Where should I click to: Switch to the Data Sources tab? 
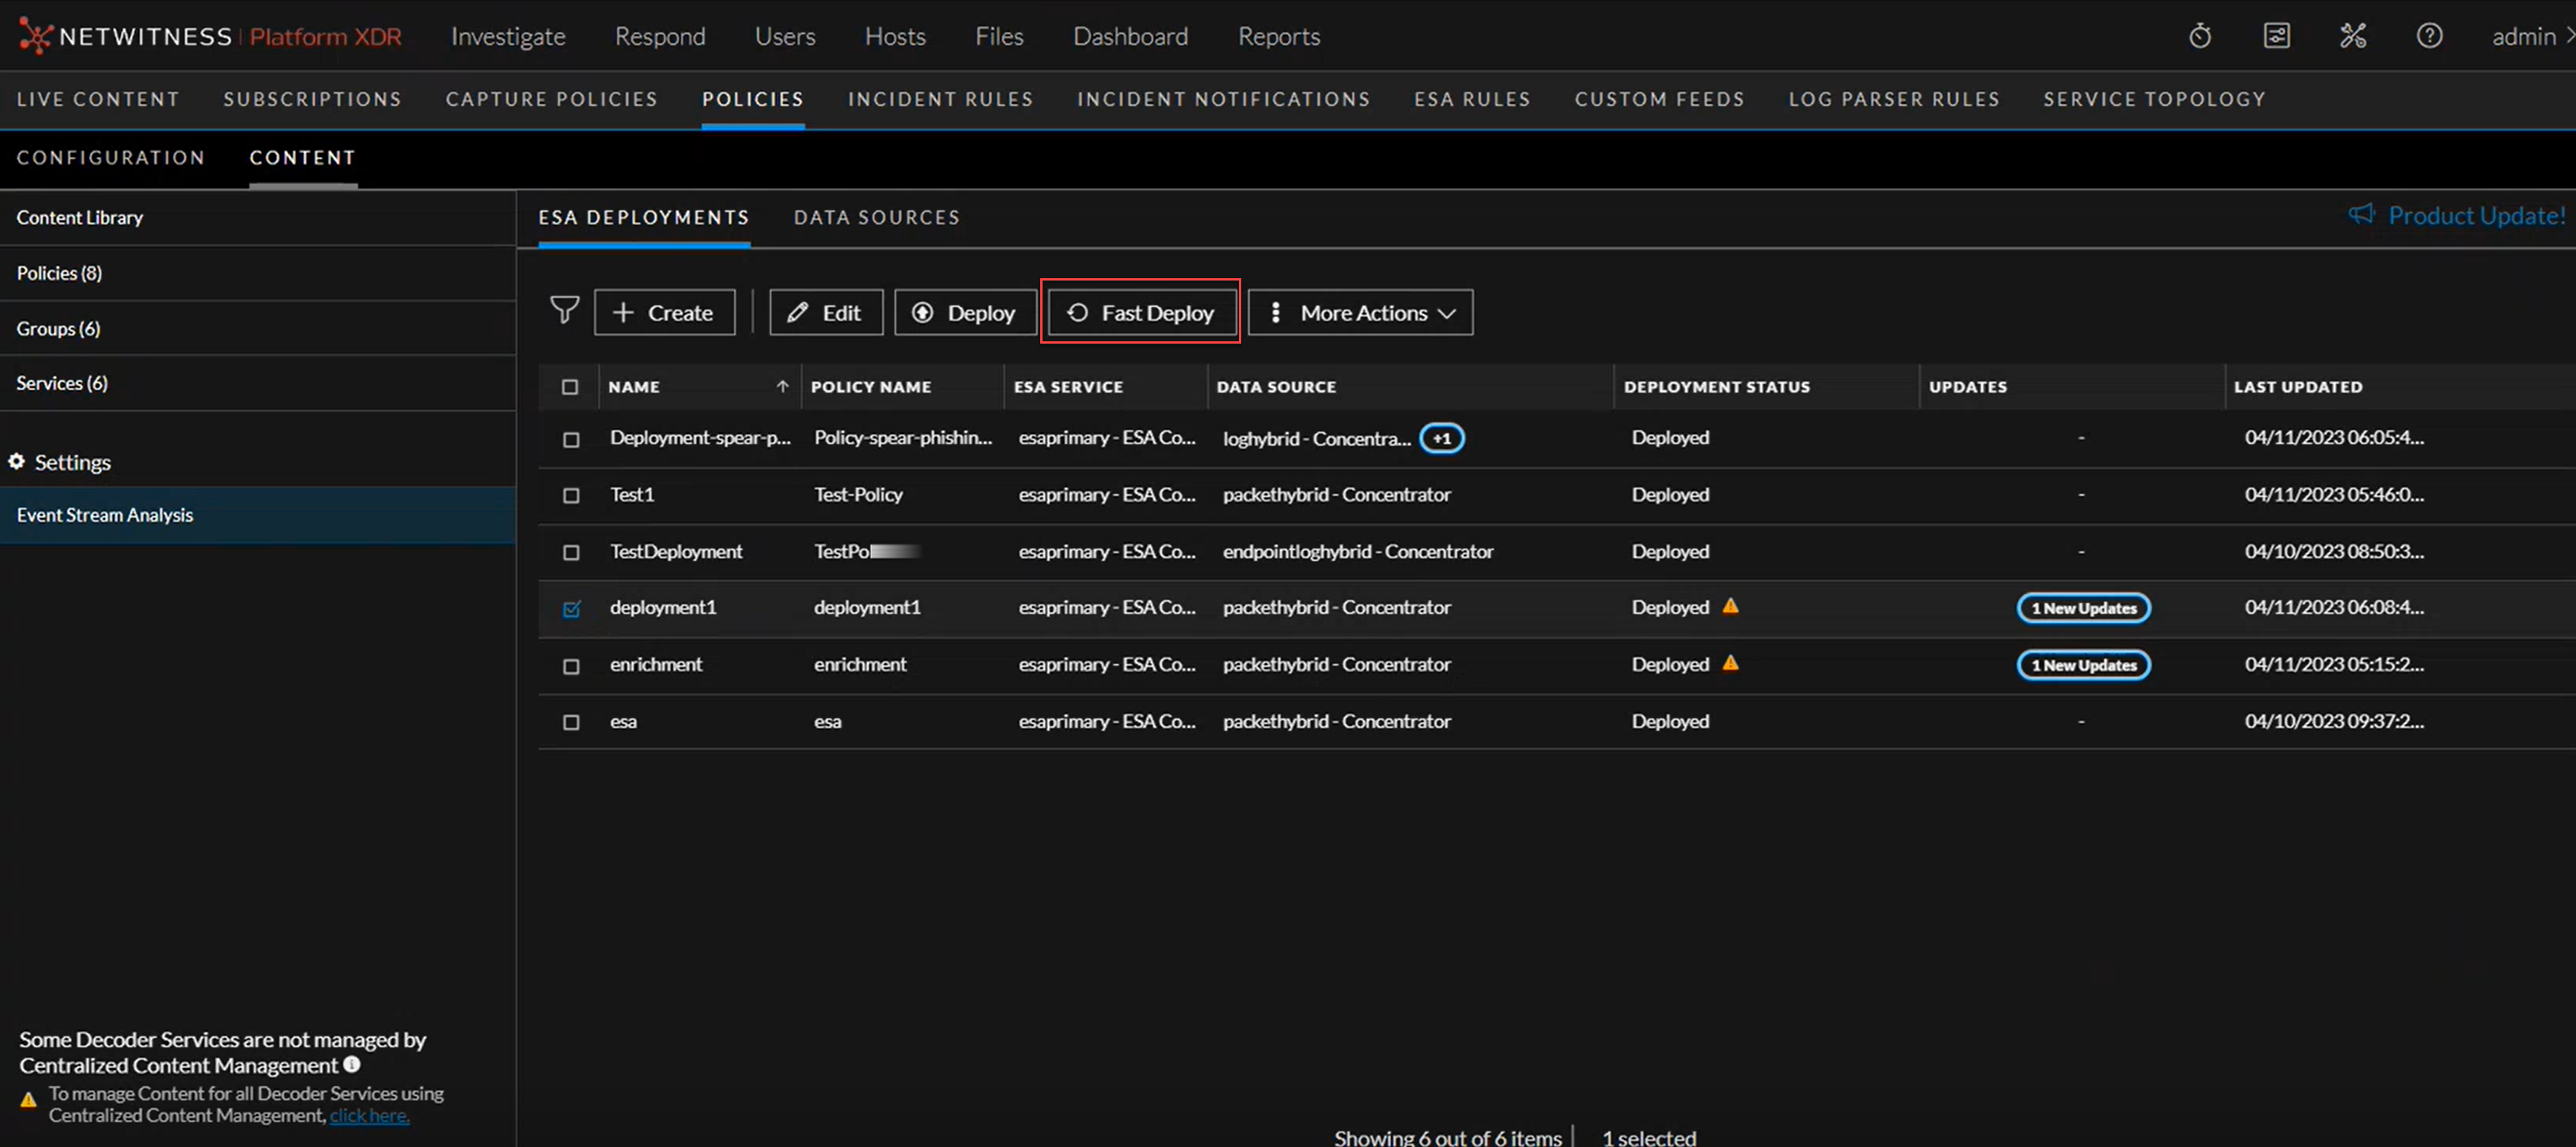[877, 216]
